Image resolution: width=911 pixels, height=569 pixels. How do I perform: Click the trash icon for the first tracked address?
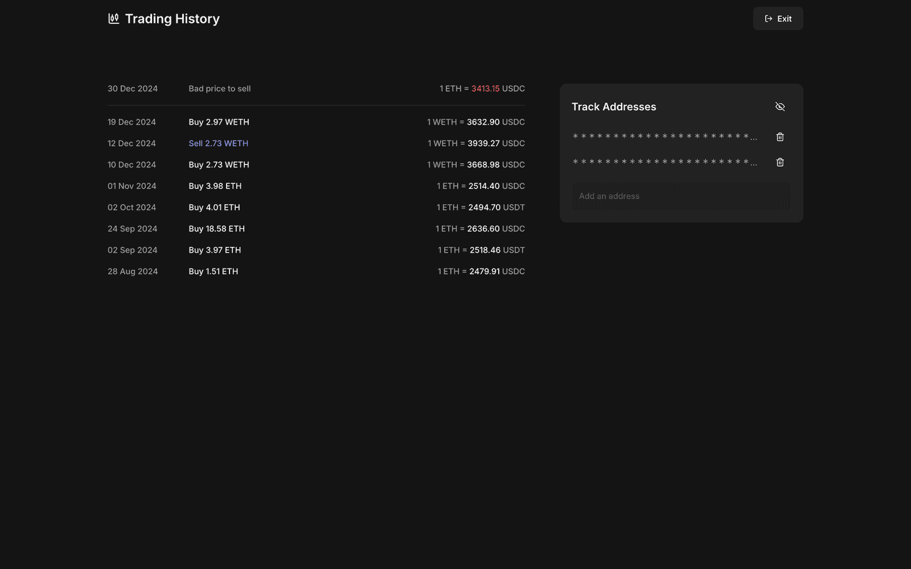(779, 137)
